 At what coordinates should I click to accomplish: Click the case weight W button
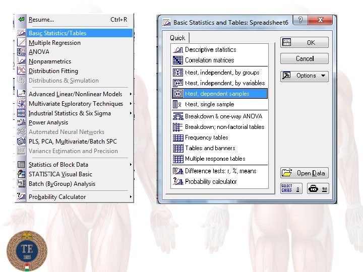click(x=318, y=188)
